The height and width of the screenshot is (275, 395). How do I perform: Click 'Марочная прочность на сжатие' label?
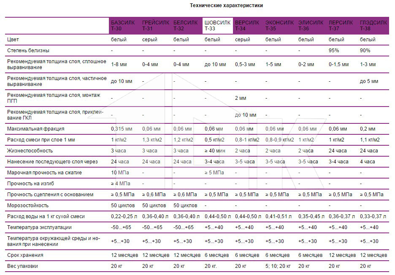tap(44, 173)
